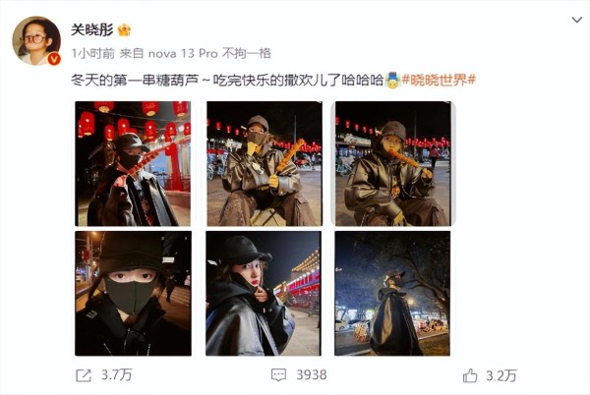Open third photo eating candied hawthorn

tap(392, 163)
